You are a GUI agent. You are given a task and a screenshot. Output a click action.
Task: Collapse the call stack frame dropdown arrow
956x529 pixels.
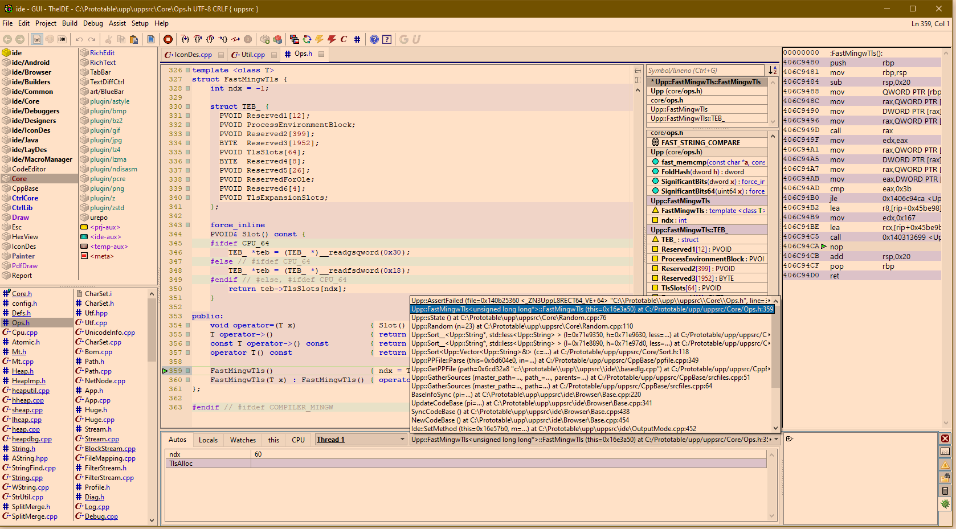(776, 440)
